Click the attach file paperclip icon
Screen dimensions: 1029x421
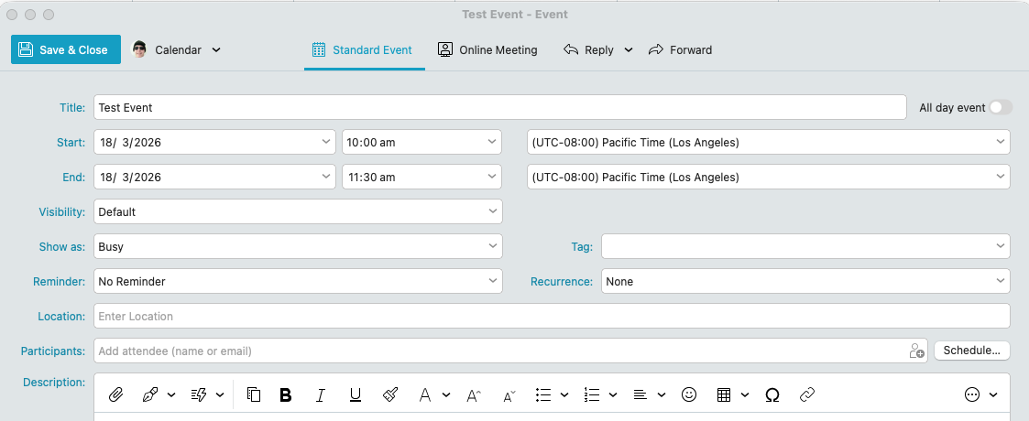click(115, 394)
